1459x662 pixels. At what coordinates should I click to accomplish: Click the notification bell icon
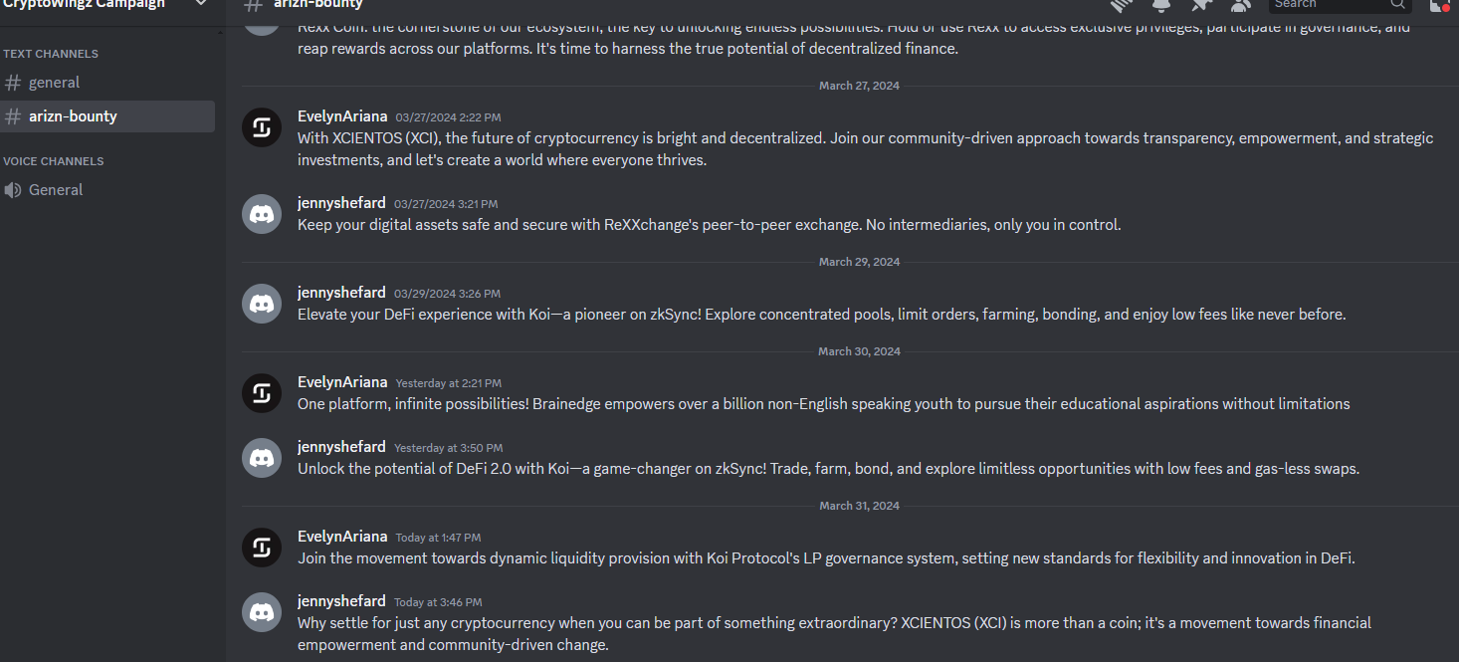[x=1161, y=5]
